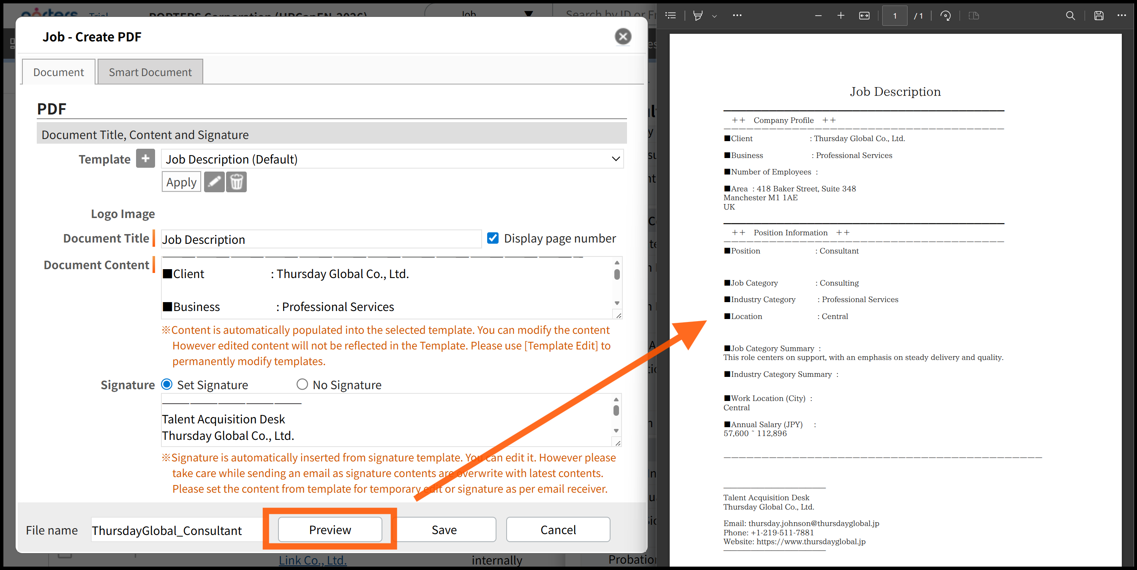The image size is (1137, 570).
Task: Click Signature box scroll down arrow
Action: pos(616,431)
